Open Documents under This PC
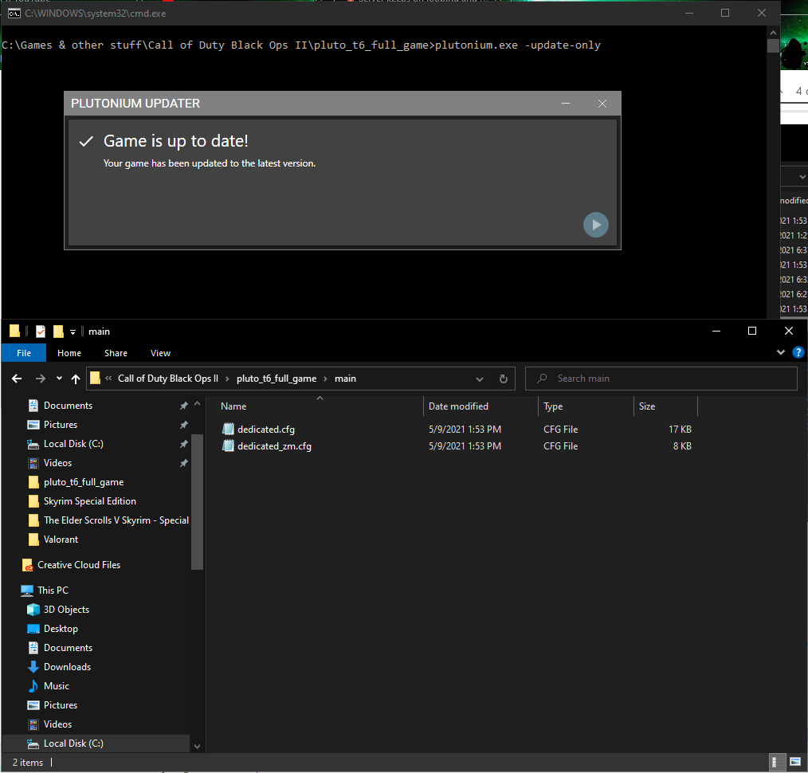Image resolution: width=808 pixels, height=773 pixels. pos(68,648)
